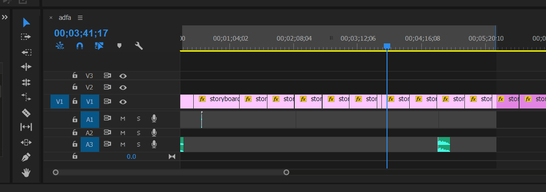Select first storyboard clip on V1
This screenshot has height=192, width=546.
point(216,102)
